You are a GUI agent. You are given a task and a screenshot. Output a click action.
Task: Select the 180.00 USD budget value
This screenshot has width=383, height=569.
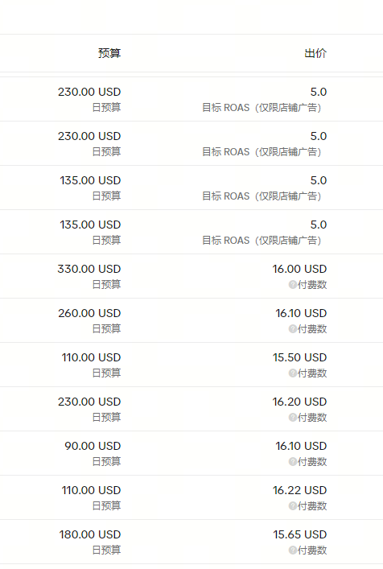coord(90,534)
